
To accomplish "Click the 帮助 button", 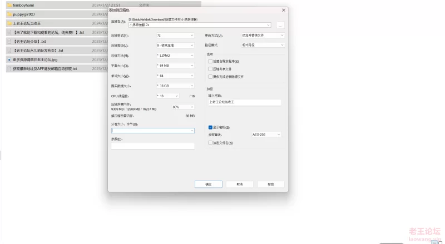I will [x=270, y=184].
